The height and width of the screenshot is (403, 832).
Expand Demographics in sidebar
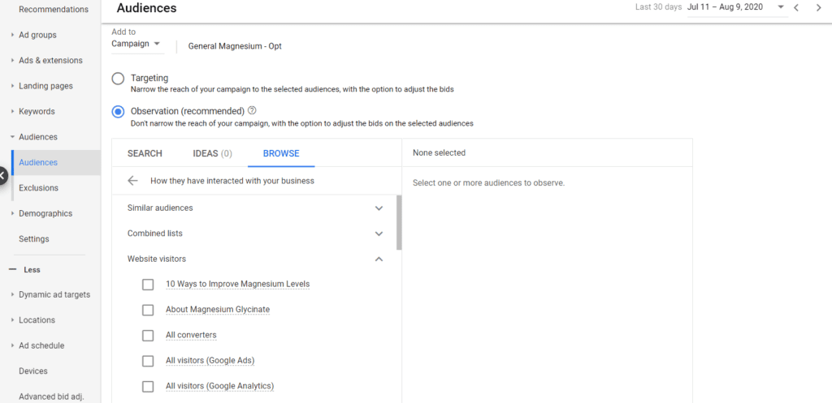[12, 213]
